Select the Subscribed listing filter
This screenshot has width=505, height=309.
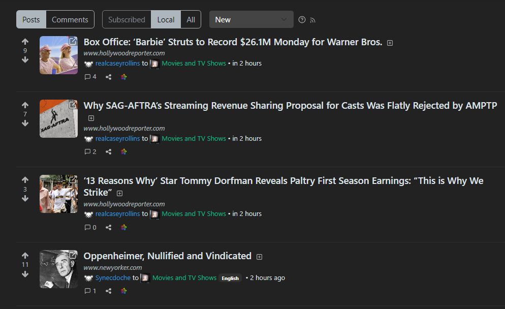coord(127,19)
